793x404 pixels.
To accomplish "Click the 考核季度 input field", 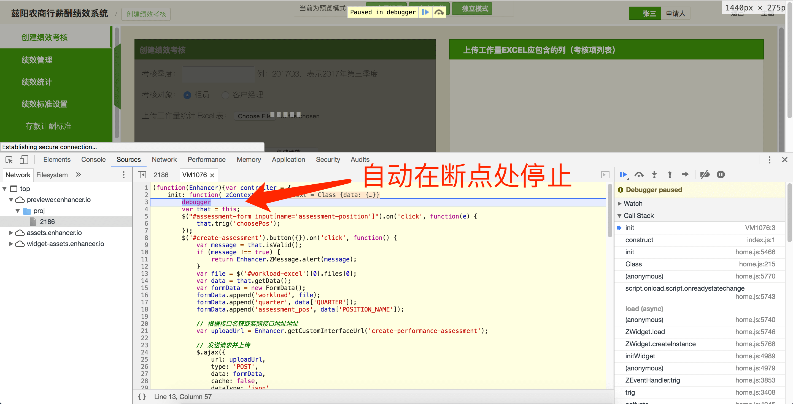I will coord(218,74).
